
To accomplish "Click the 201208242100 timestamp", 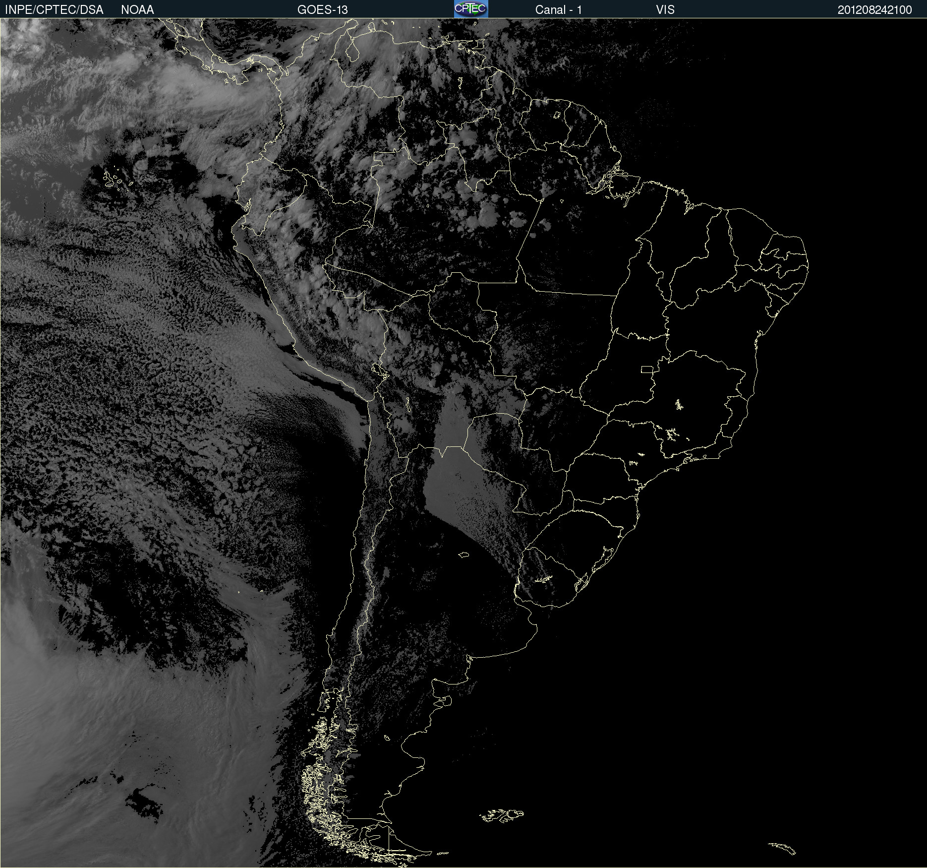I will 875,9.
